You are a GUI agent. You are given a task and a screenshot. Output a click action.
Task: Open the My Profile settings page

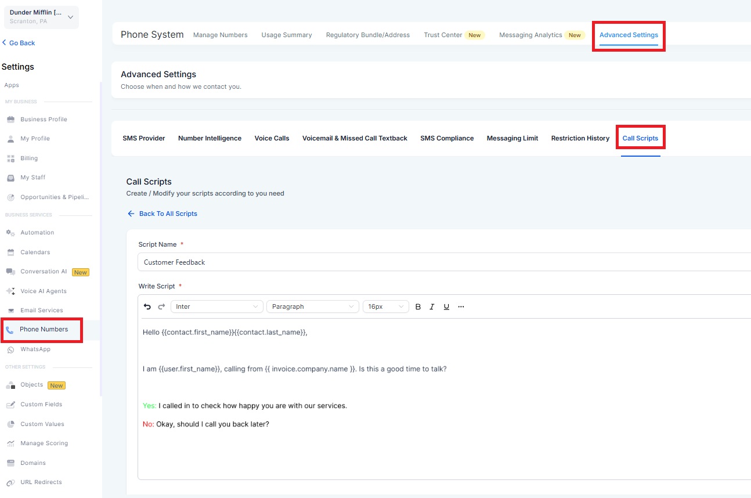coord(35,139)
